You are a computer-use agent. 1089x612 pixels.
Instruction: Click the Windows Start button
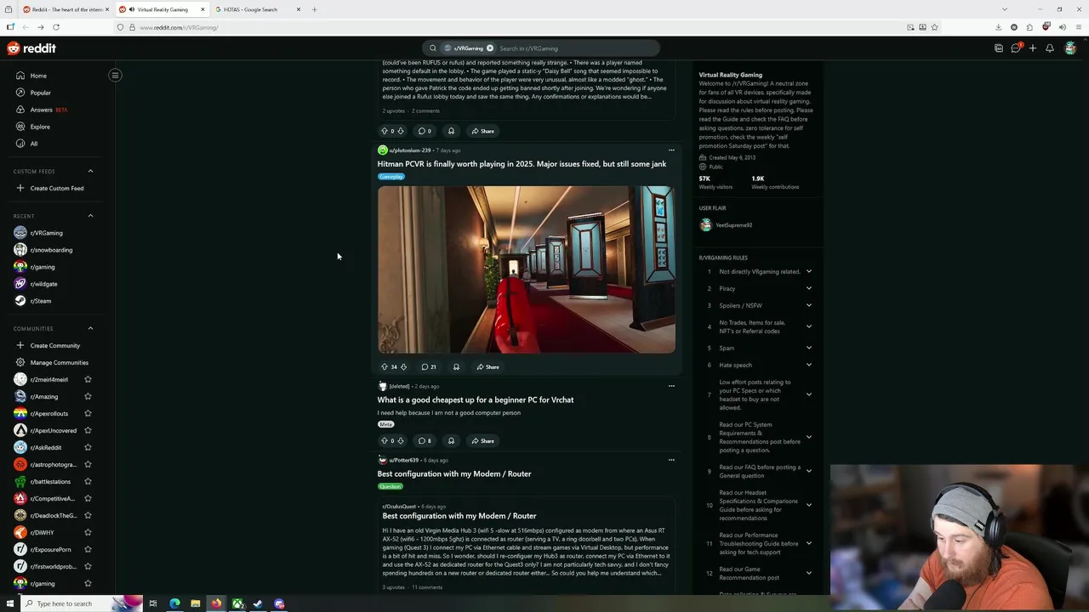pyautogui.click(x=10, y=603)
